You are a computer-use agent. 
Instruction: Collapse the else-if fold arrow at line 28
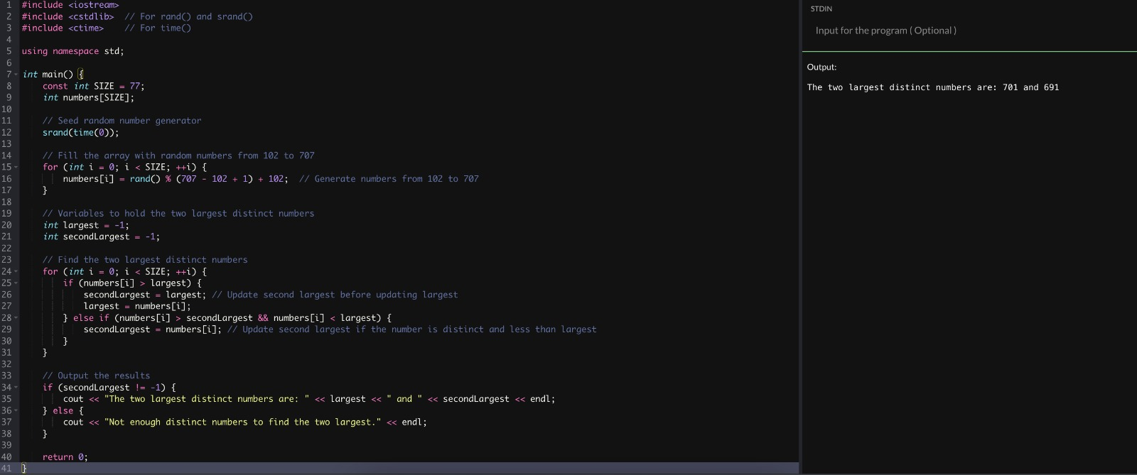pos(16,318)
